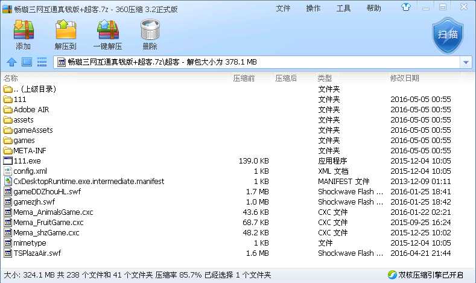Image resolution: width=476 pixels, height=283 pixels.
Task: Click the 68.7 KB size value
Action: 256,222
